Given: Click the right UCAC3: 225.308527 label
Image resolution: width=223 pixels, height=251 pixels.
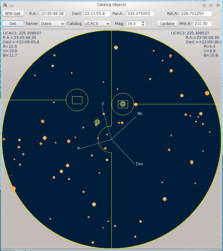Looking at the screenshot, I should coord(190,33).
